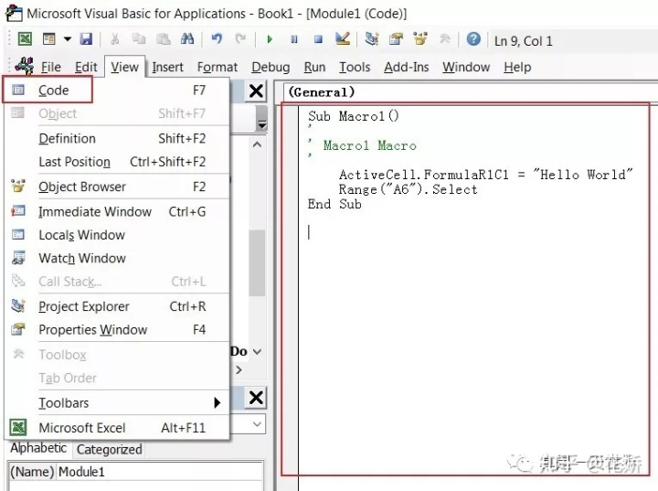Screen dimensions: 658x491
Task: Click the Copy toolbar icon
Action: tap(139, 39)
